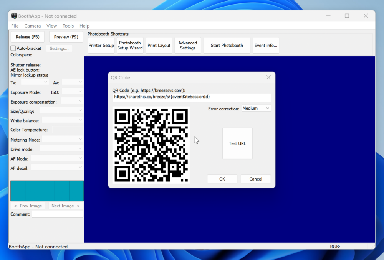Image resolution: width=384 pixels, height=260 pixels.
Task: Open Printer Setup shortcut
Action: click(101, 46)
